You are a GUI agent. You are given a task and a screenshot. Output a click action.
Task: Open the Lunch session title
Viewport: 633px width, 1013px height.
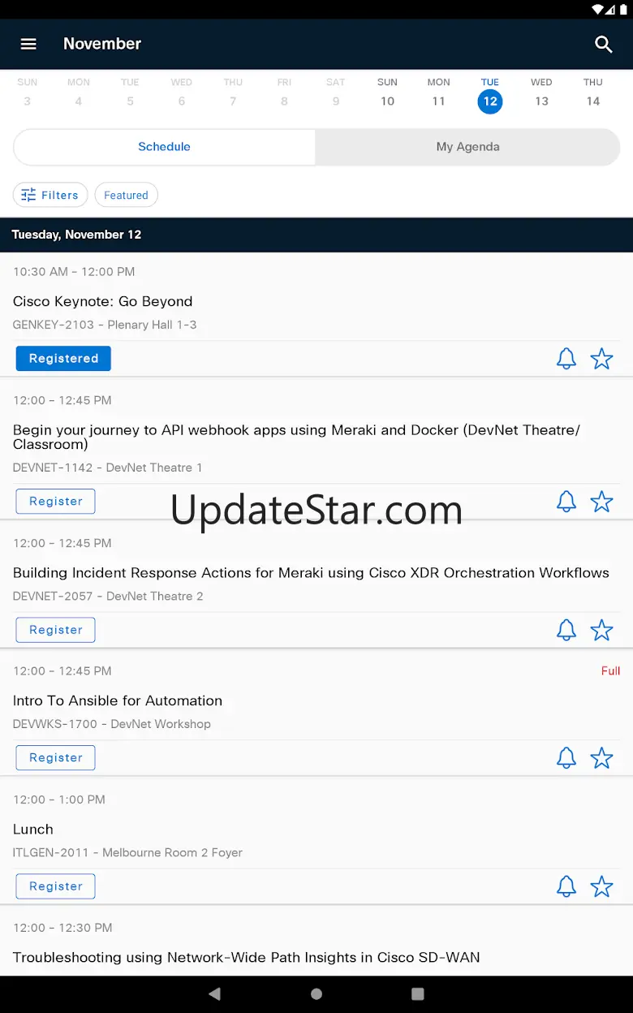tap(33, 829)
